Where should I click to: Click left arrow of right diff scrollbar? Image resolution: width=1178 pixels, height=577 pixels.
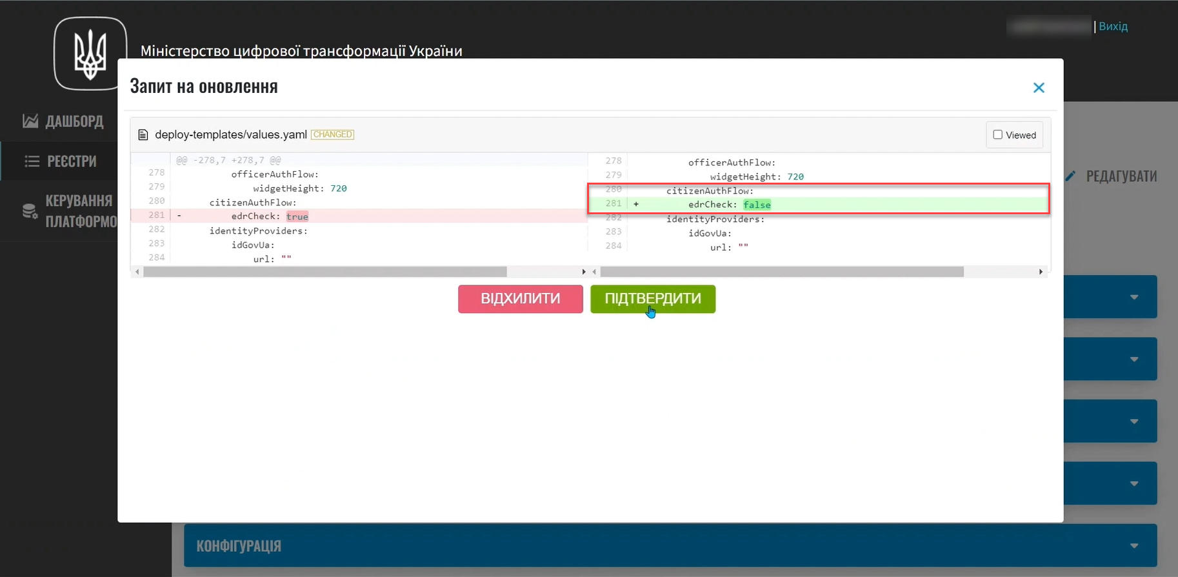594,272
